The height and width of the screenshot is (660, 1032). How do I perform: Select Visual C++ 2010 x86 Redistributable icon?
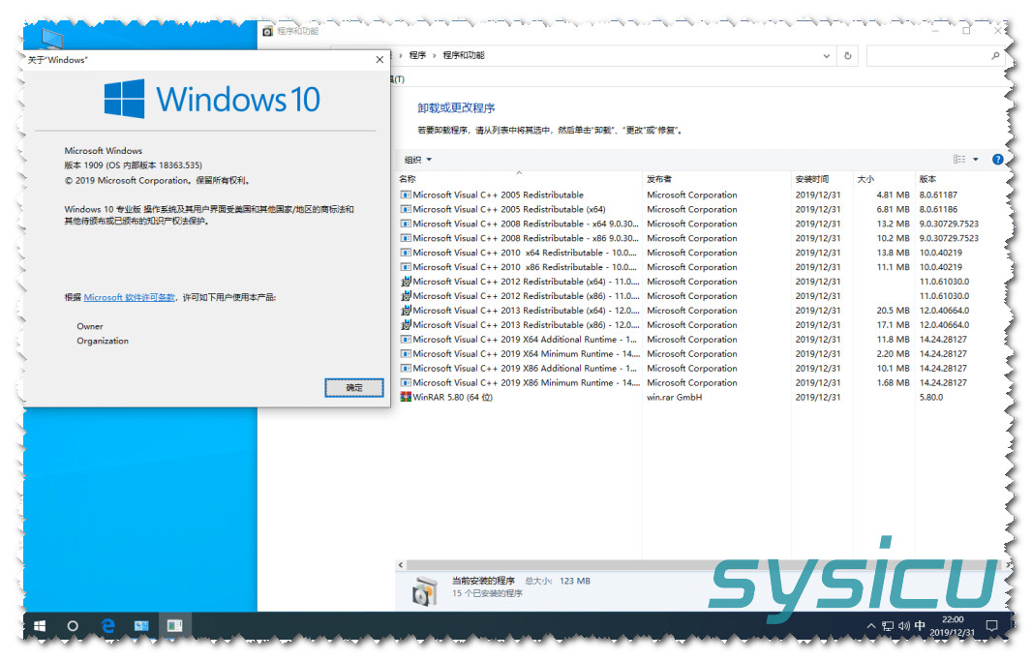point(406,267)
